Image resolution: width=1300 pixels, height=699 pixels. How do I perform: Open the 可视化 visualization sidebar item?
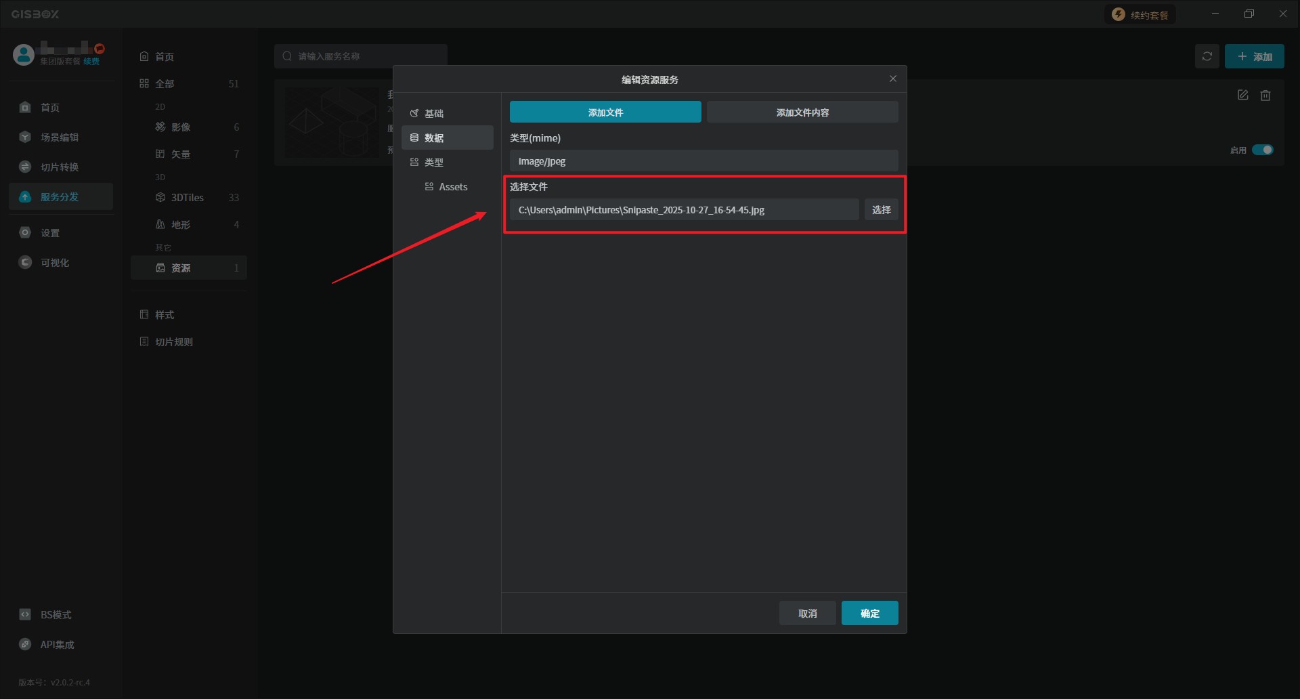pos(54,263)
